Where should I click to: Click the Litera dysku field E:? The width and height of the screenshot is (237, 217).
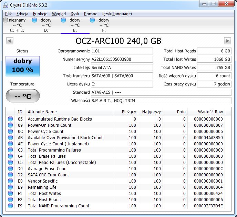[122, 84]
